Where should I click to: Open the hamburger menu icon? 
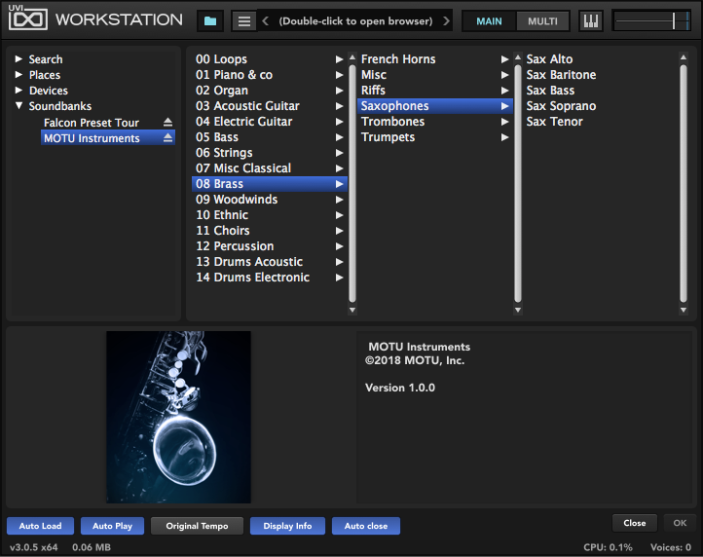243,21
